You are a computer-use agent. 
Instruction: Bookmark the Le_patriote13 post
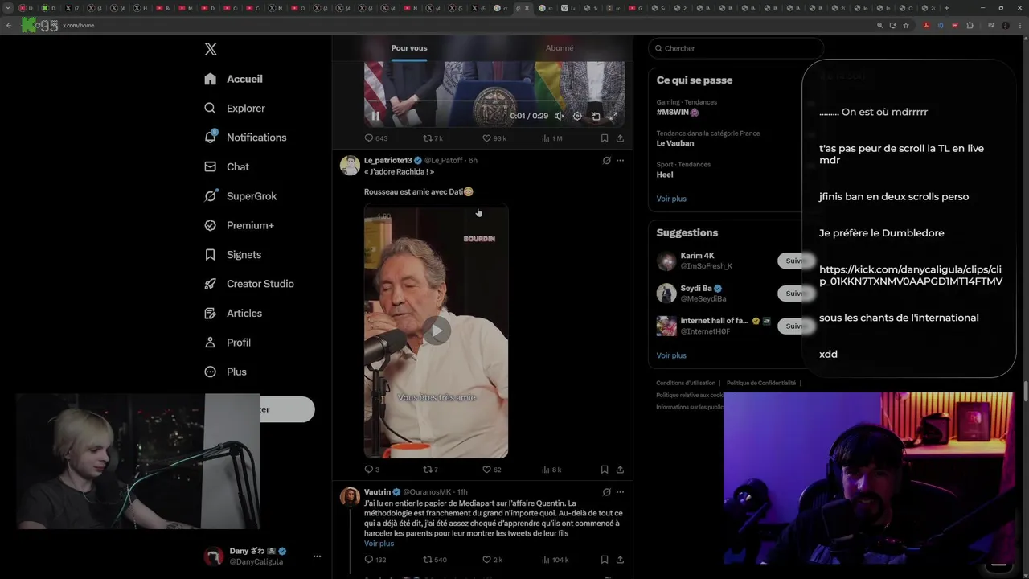coord(605,470)
